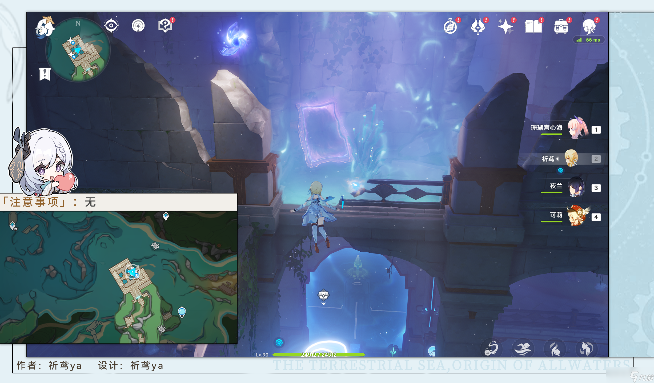Image resolution: width=654 pixels, height=383 pixels.
Task: Click the lower four-point star marker on map
Action: [x=162, y=329]
